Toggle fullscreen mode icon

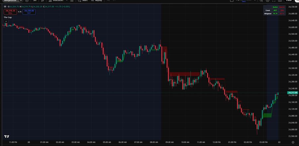click(x=274, y=1)
